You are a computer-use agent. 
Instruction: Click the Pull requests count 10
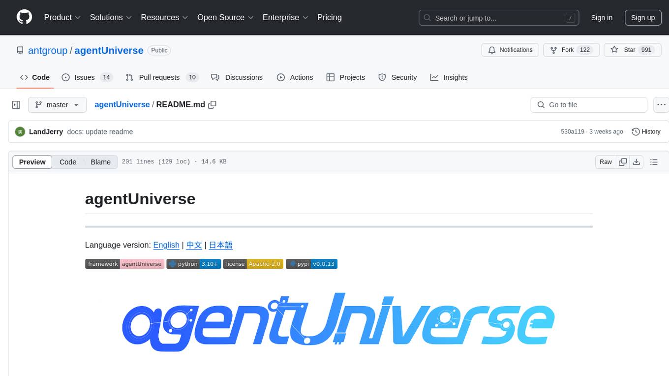coord(192,77)
